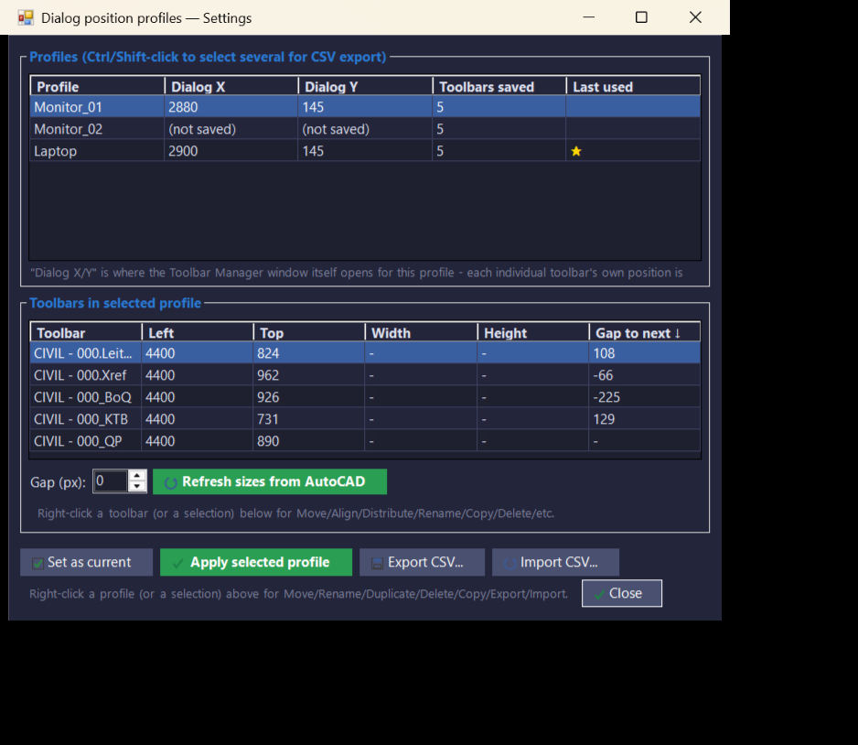Close window with title bar X

click(x=695, y=17)
